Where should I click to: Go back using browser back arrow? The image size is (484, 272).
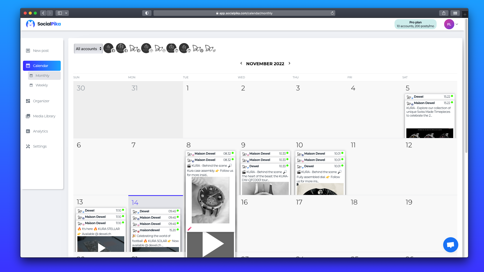pyautogui.click(x=43, y=13)
